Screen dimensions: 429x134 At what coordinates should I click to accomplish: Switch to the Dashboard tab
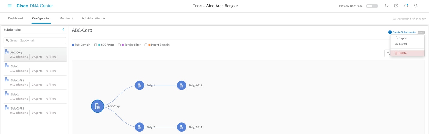[x=16, y=18]
